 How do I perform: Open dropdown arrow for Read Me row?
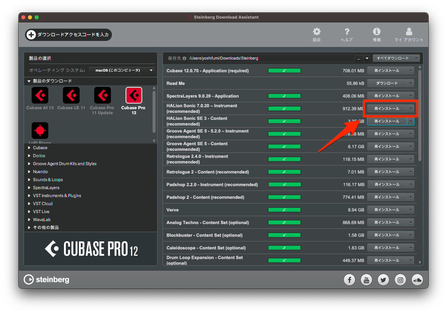(x=411, y=83)
